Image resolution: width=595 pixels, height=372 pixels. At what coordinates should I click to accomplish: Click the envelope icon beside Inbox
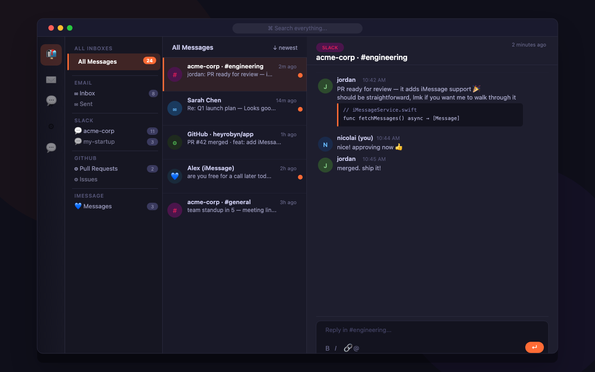pos(76,94)
